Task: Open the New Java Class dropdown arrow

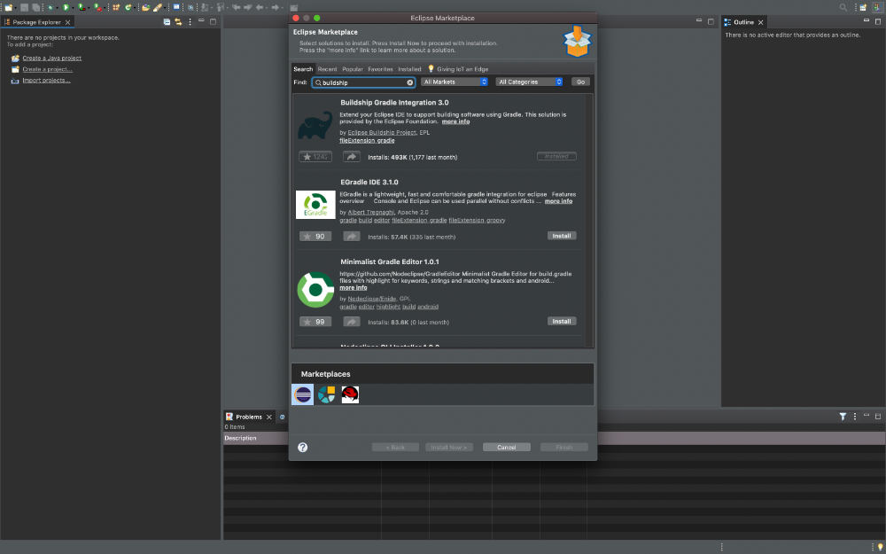Action: click(135, 8)
